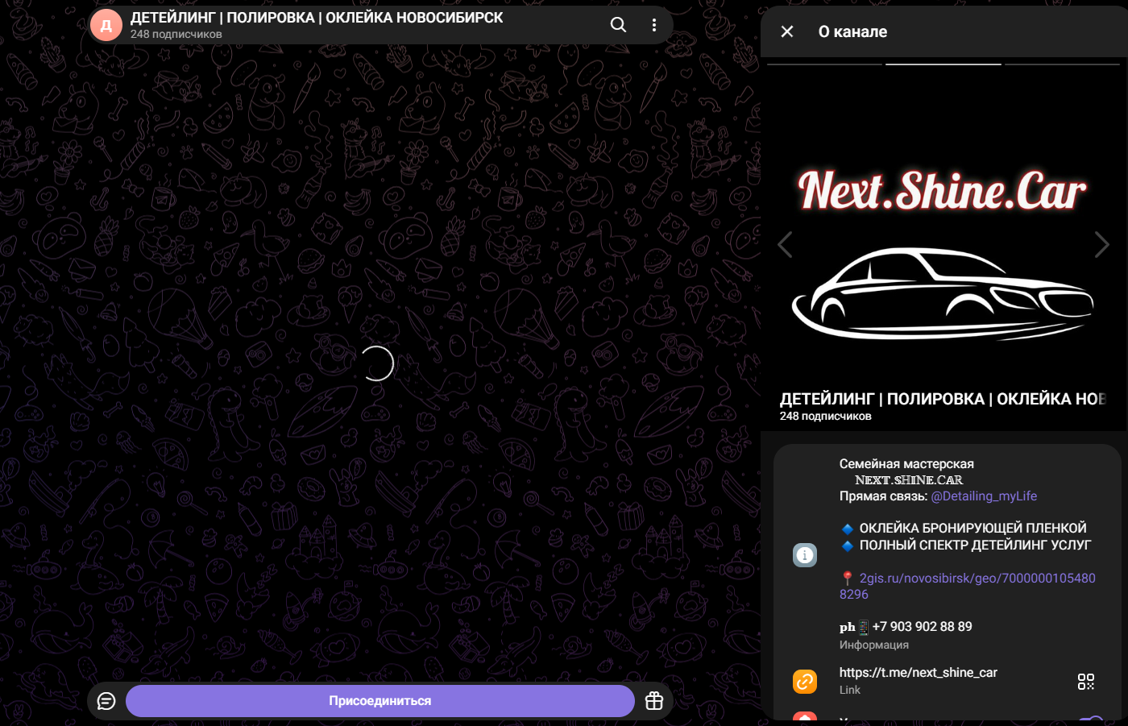Click "248 подписчиков" under the header title
Image resolution: width=1128 pixels, height=726 pixels.
coord(176,35)
